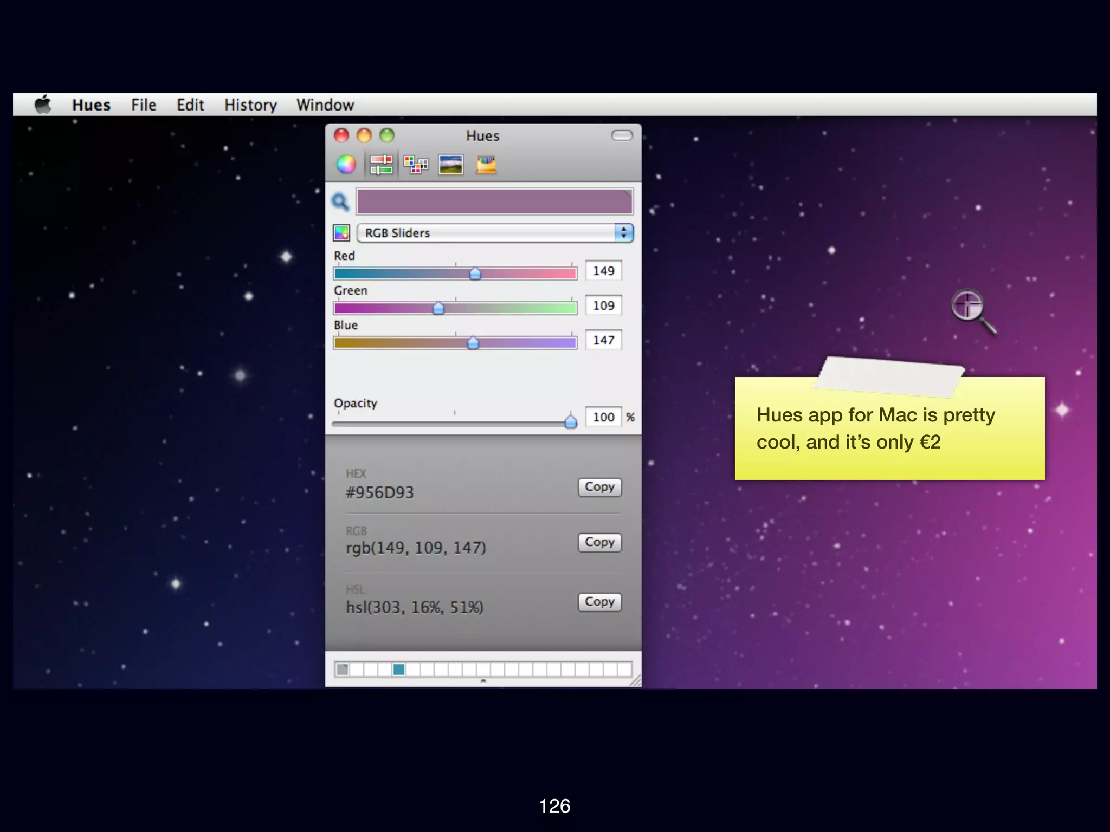
Task: Click the color space icon beside RGB Sliders
Action: [x=341, y=233]
